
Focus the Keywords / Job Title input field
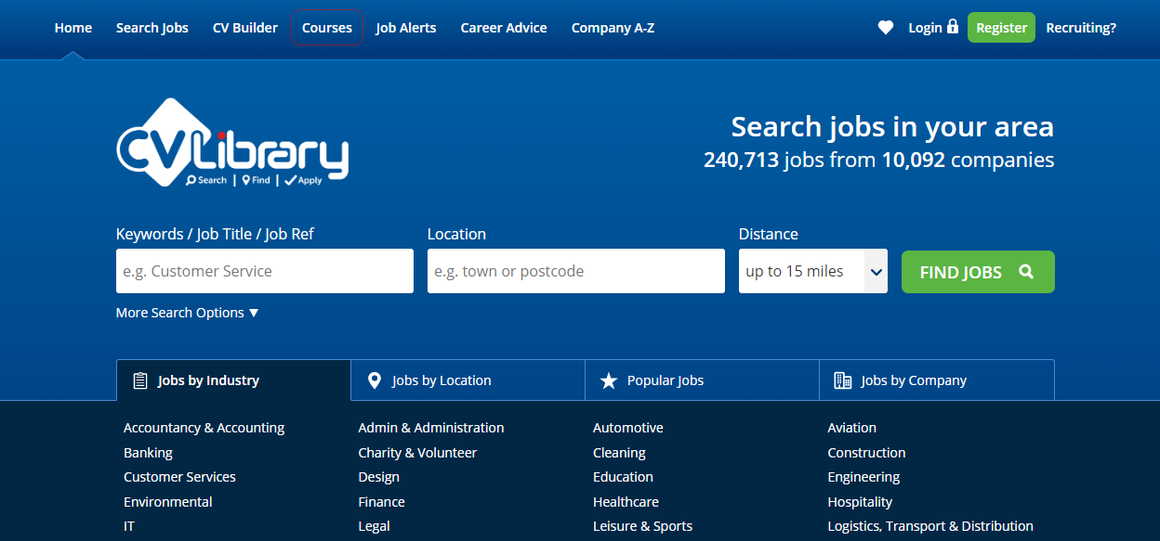click(265, 271)
